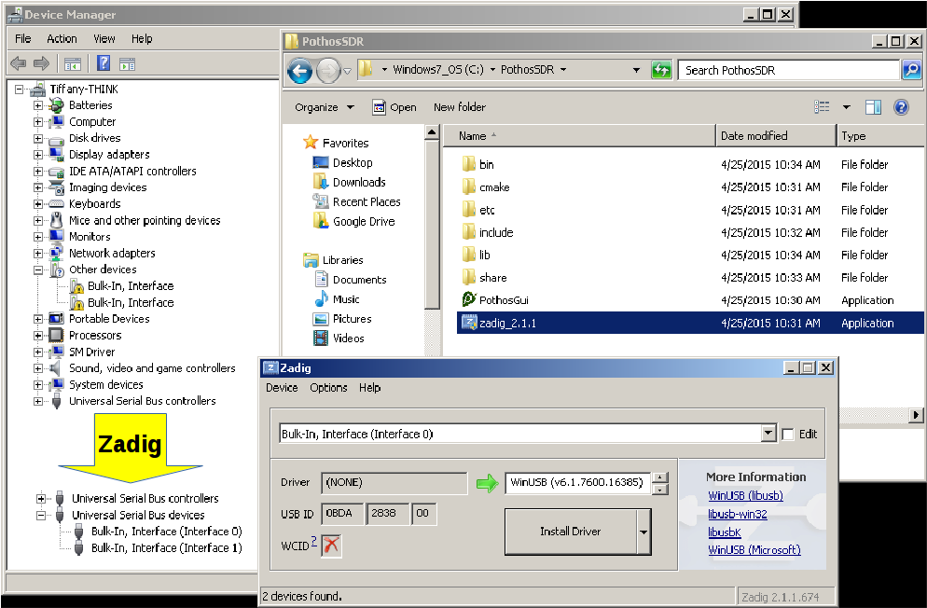Click the driver selection down arrow
The image size is (927, 608).
click(659, 490)
